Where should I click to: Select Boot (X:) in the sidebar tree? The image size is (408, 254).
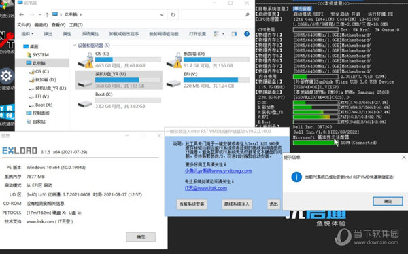[x=40, y=105]
